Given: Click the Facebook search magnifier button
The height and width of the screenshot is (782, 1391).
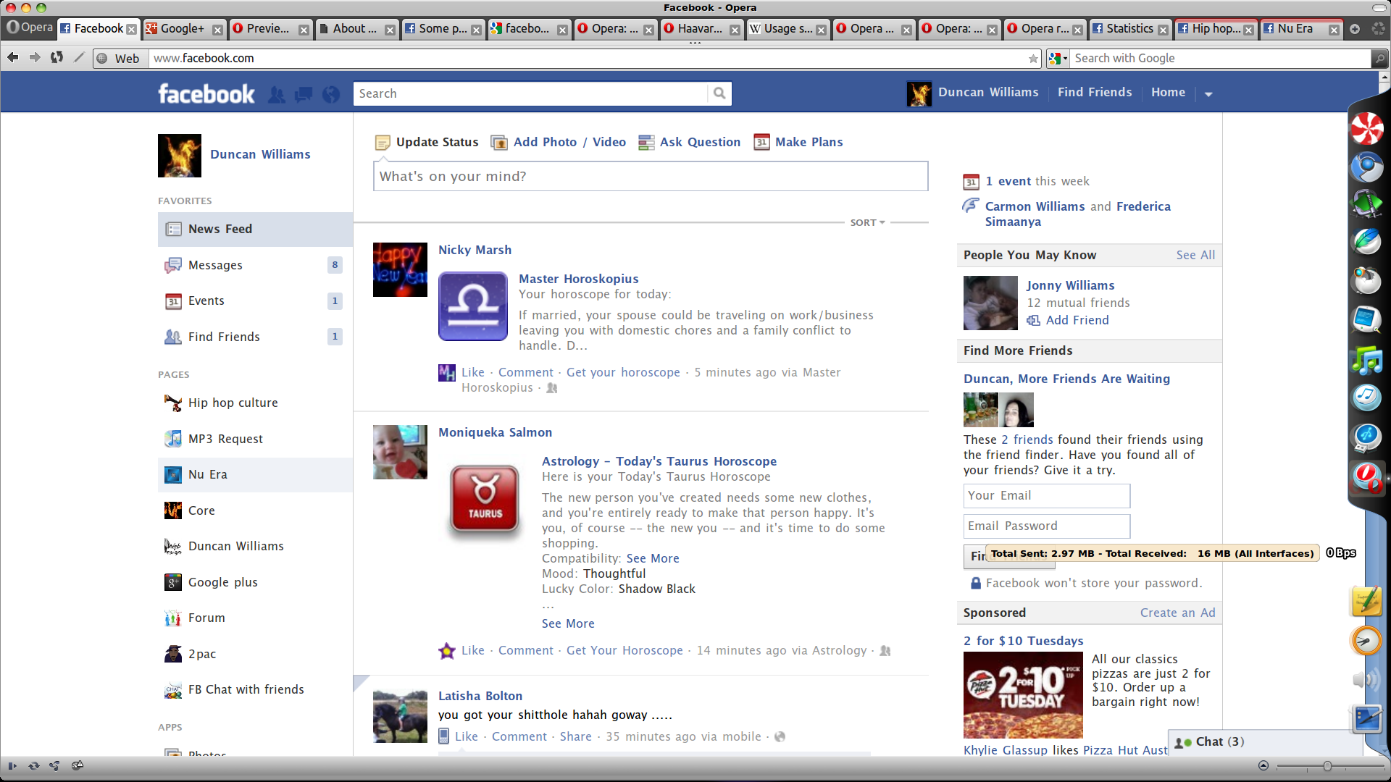Looking at the screenshot, I should [719, 93].
